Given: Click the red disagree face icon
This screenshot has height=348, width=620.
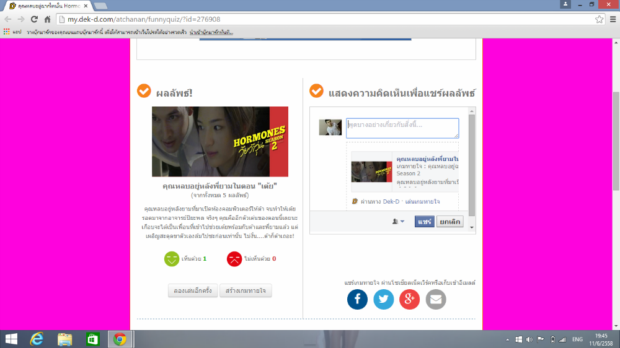Looking at the screenshot, I should 234,258.
